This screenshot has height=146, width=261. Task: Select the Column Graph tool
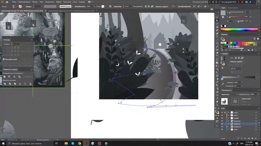pos(217,92)
